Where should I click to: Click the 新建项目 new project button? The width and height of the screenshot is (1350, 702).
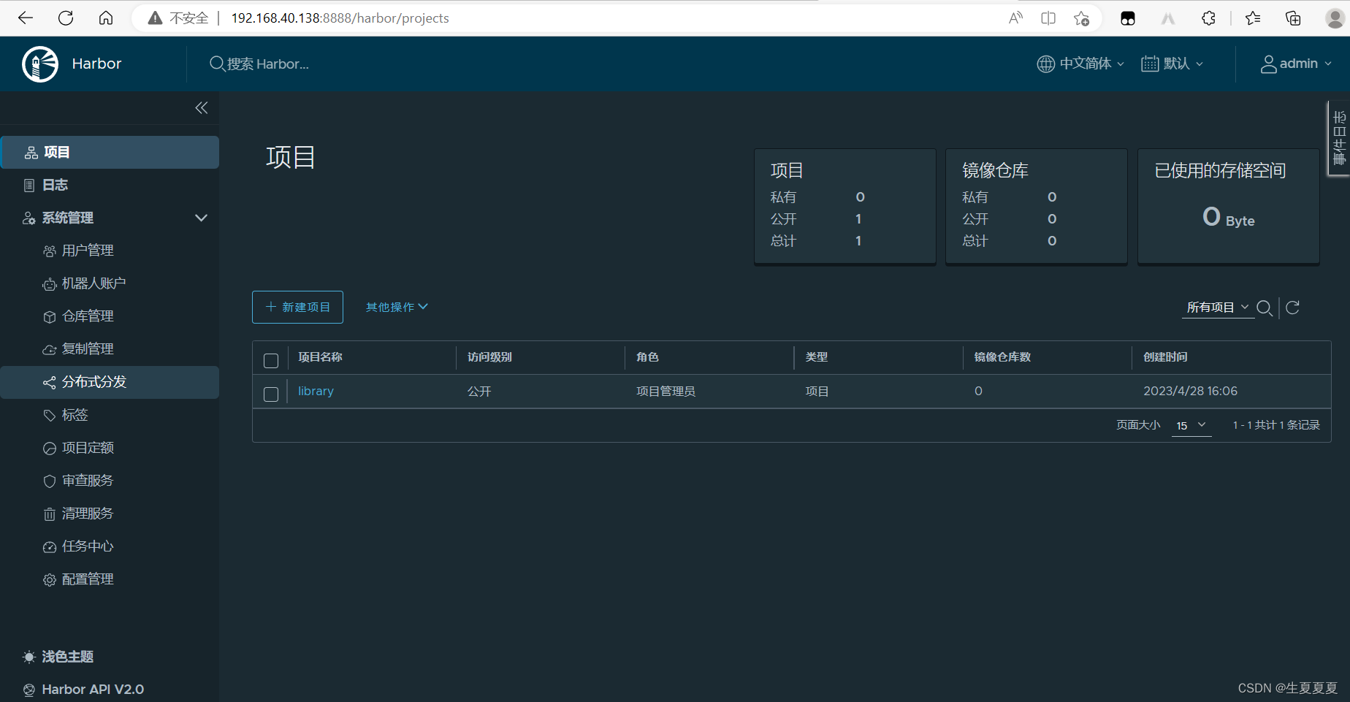click(x=297, y=307)
